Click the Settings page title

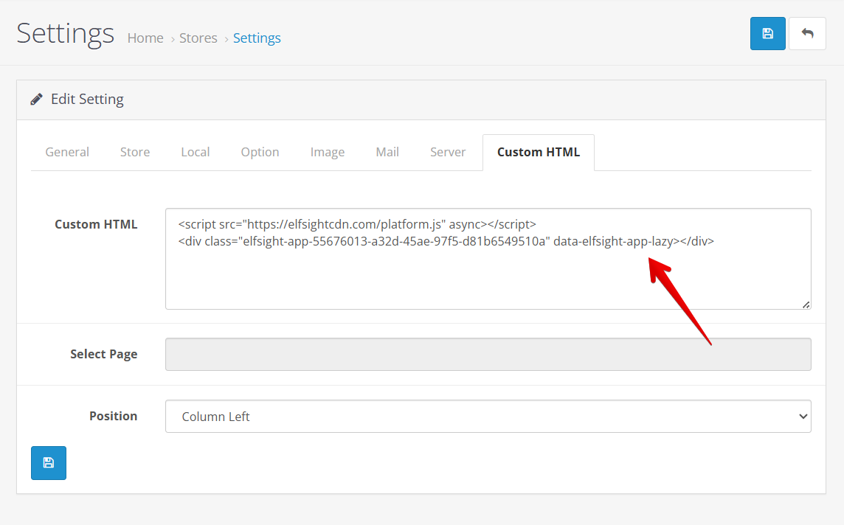(x=65, y=34)
